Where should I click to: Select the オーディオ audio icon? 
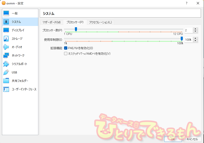tap(6, 47)
